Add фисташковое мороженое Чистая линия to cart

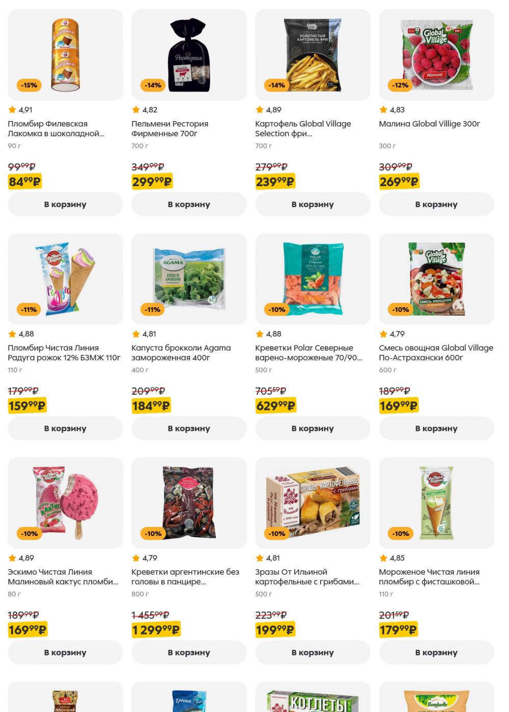[436, 652]
